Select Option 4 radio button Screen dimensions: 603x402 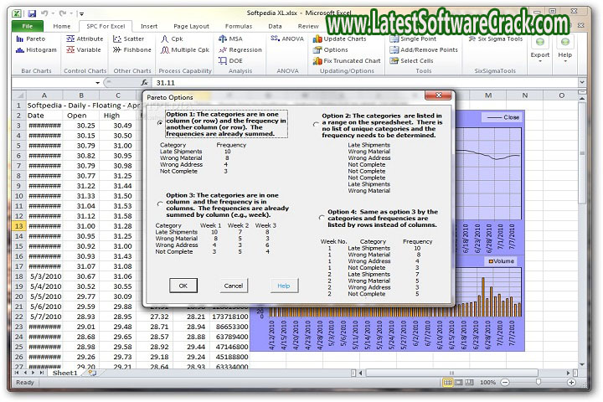[x=322, y=218]
